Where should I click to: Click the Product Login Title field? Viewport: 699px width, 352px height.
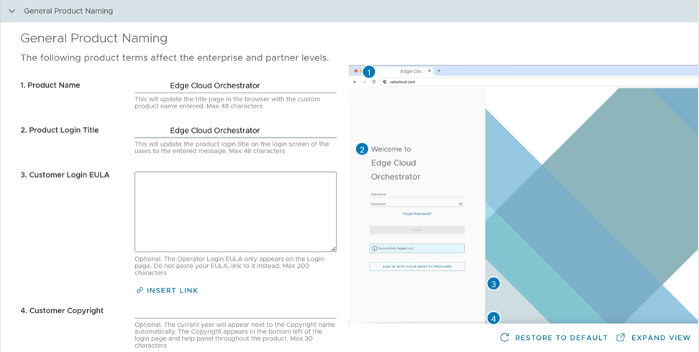pyautogui.click(x=235, y=131)
